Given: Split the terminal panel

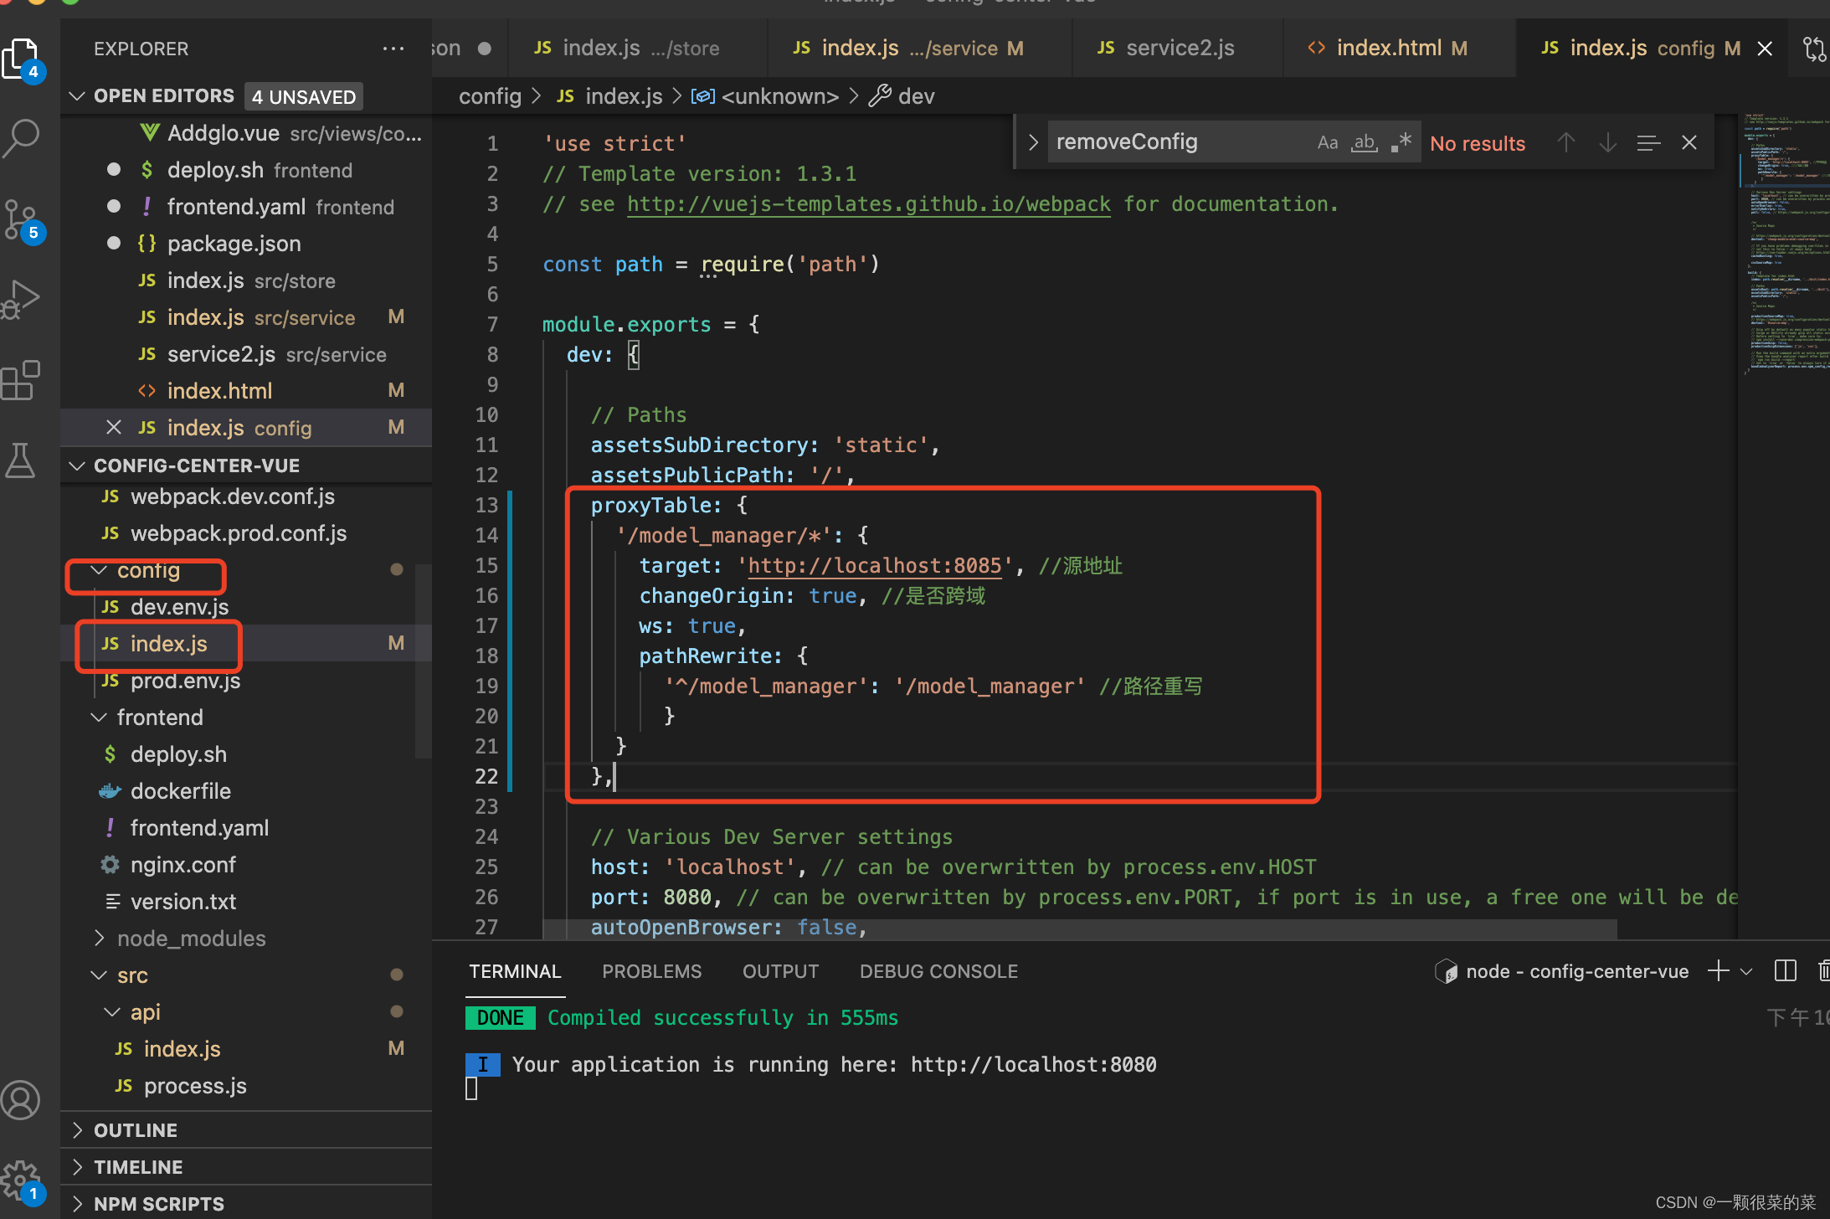Looking at the screenshot, I should [x=1786, y=971].
